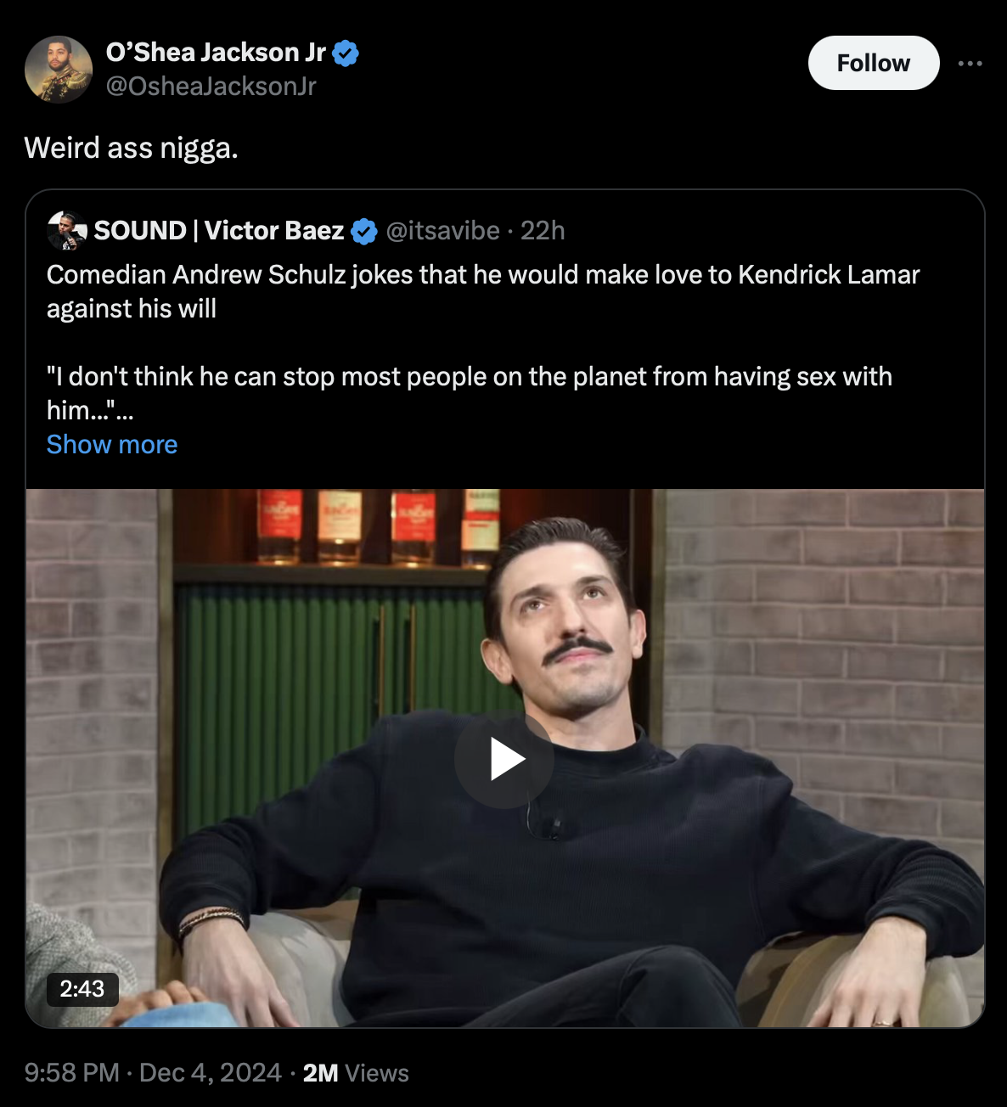Click the main tweet text above quoted post
This screenshot has height=1107, width=1007.
(x=132, y=148)
